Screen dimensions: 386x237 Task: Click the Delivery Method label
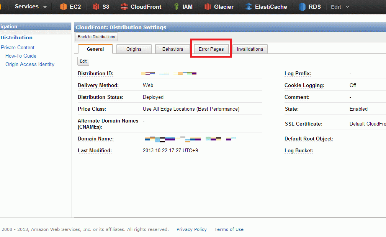(x=98, y=85)
